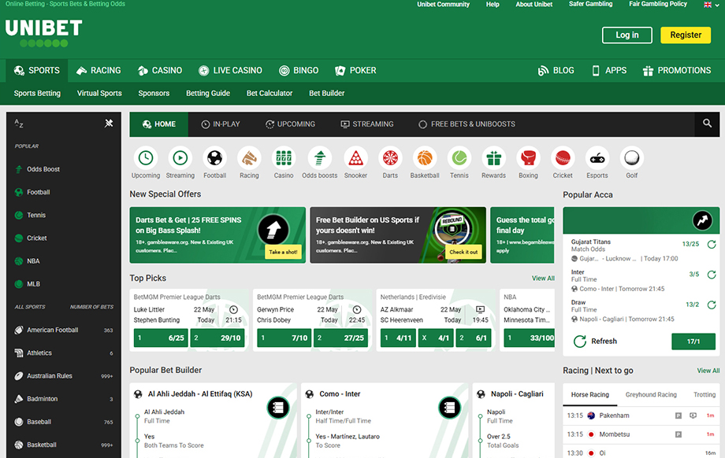Back the AZ Alkmaar draw at 4/1
The width and height of the screenshot is (725, 458).
(435, 338)
